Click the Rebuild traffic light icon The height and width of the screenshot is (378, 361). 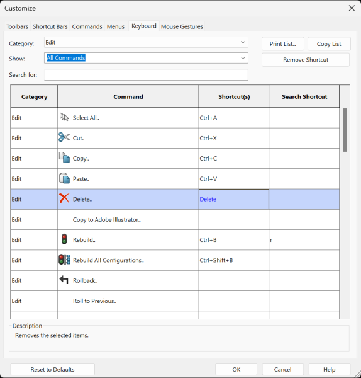click(x=64, y=239)
